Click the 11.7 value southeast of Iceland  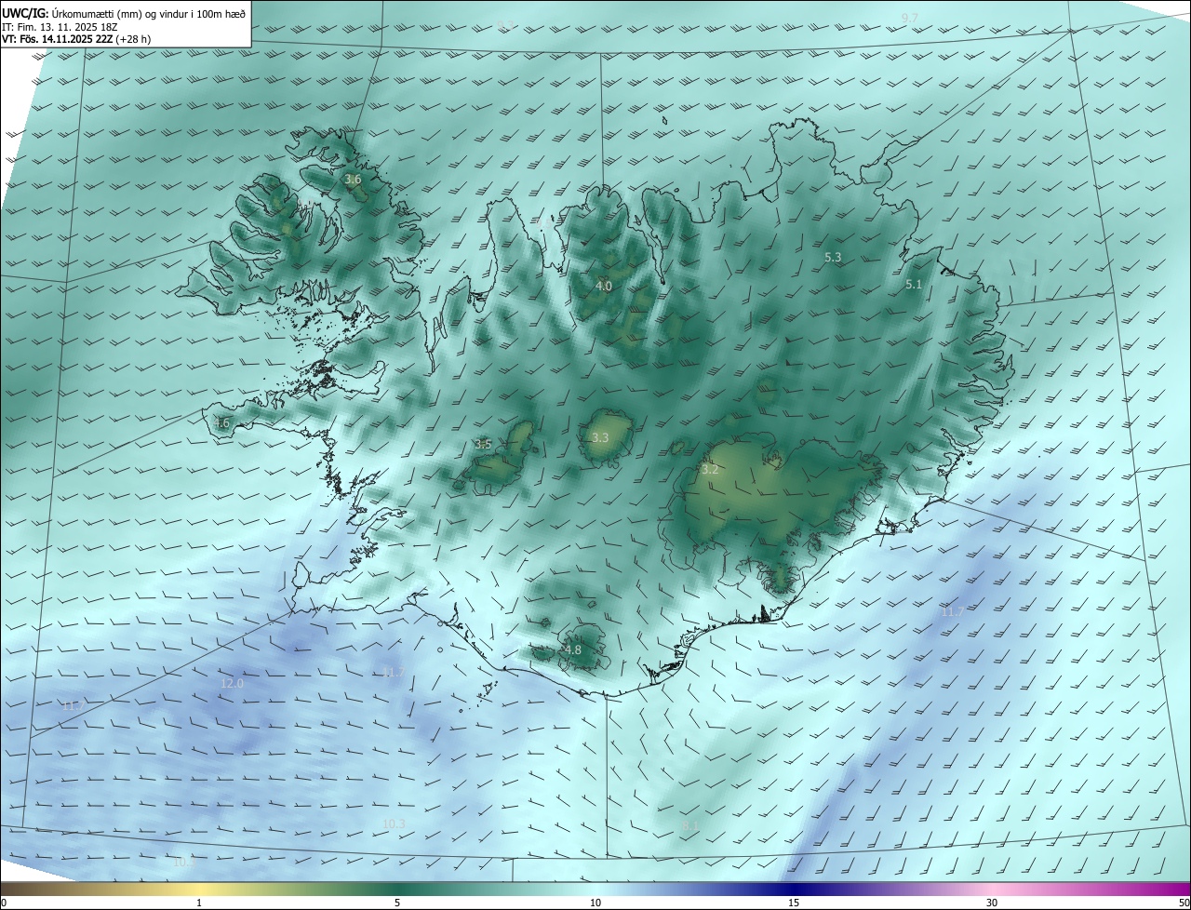click(x=952, y=612)
